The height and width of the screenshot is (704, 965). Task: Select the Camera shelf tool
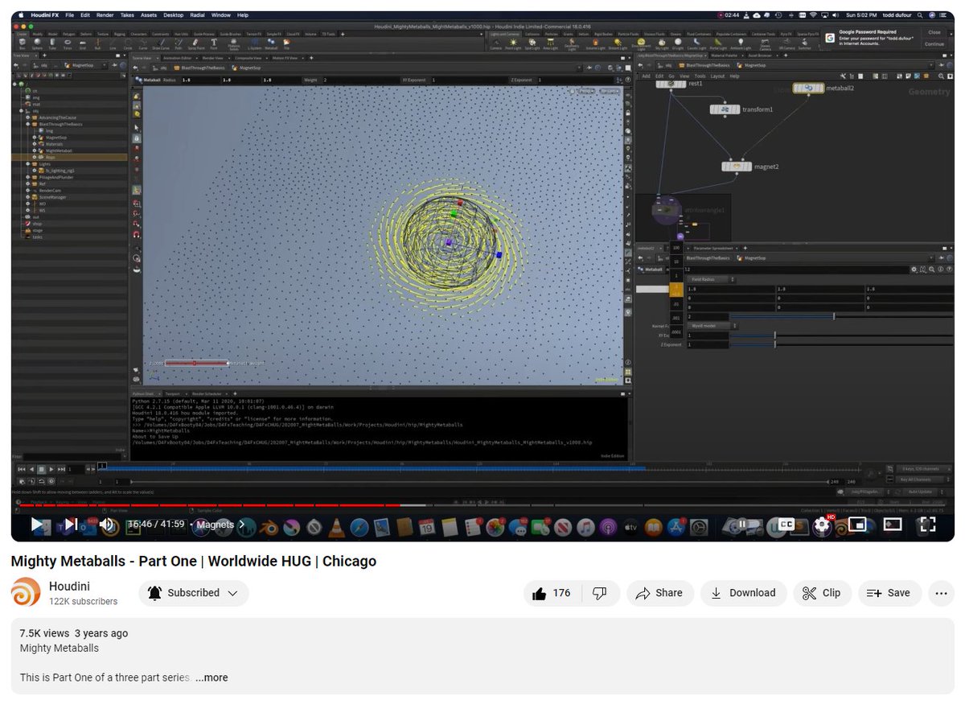tap(495, 43)
